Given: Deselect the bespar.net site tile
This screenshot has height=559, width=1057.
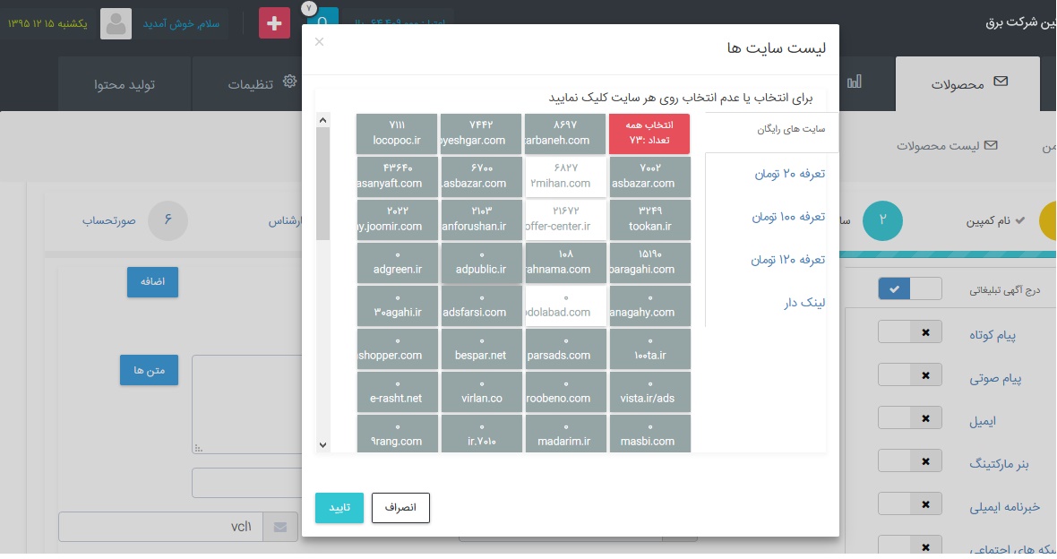Looking at the screenshot, I should pos(481,349).
